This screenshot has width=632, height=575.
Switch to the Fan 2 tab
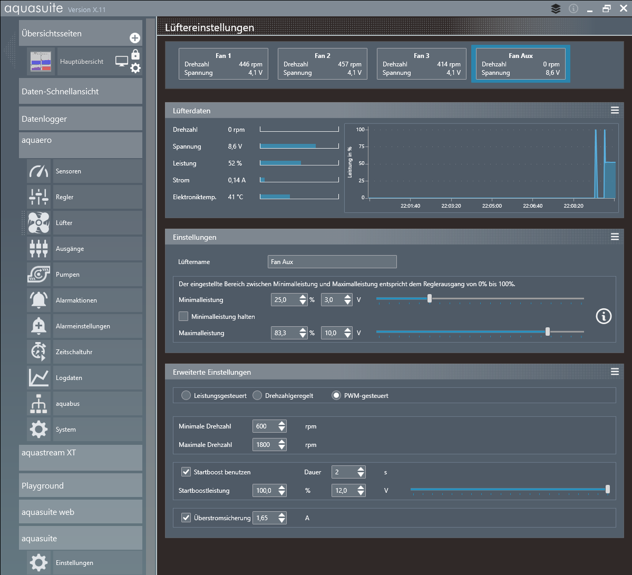[x=322, y=64]
